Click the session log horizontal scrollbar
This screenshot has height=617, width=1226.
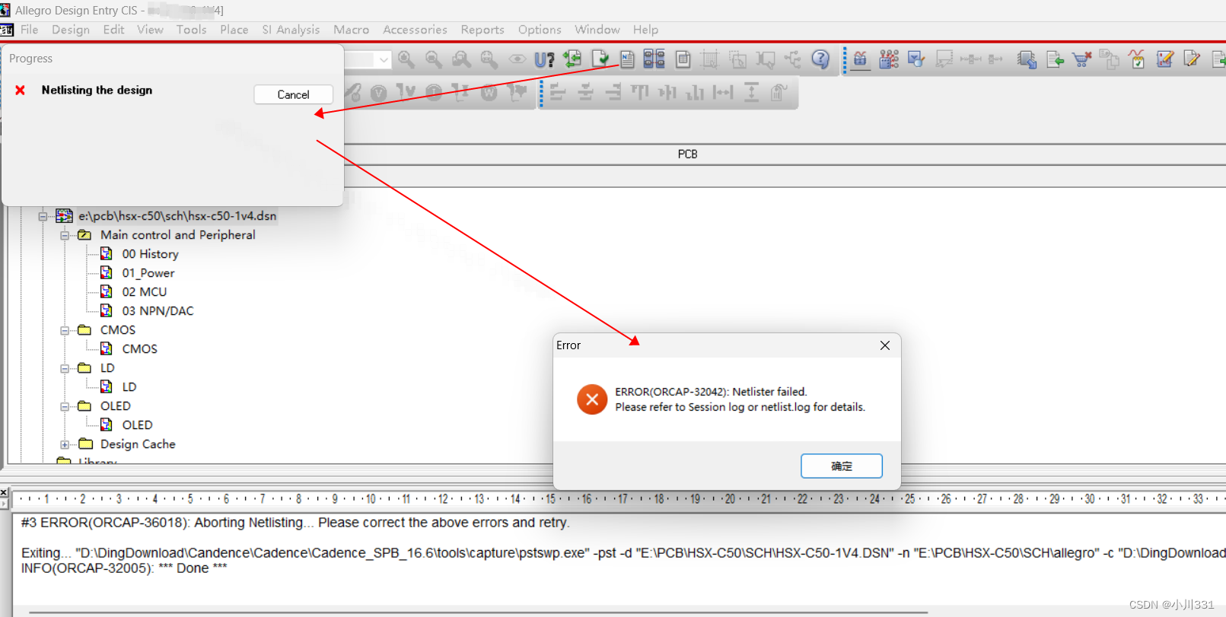(x=478, y=612)
